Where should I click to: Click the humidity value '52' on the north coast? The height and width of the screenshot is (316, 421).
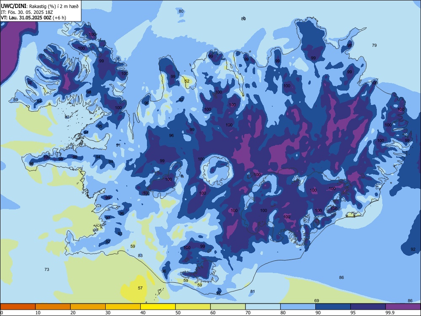point(187,81)
